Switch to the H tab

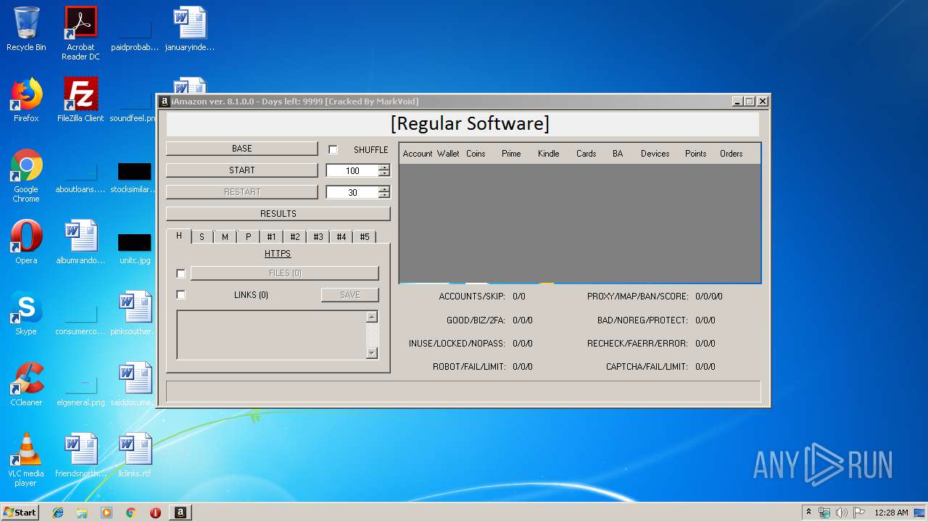point(179,236)
